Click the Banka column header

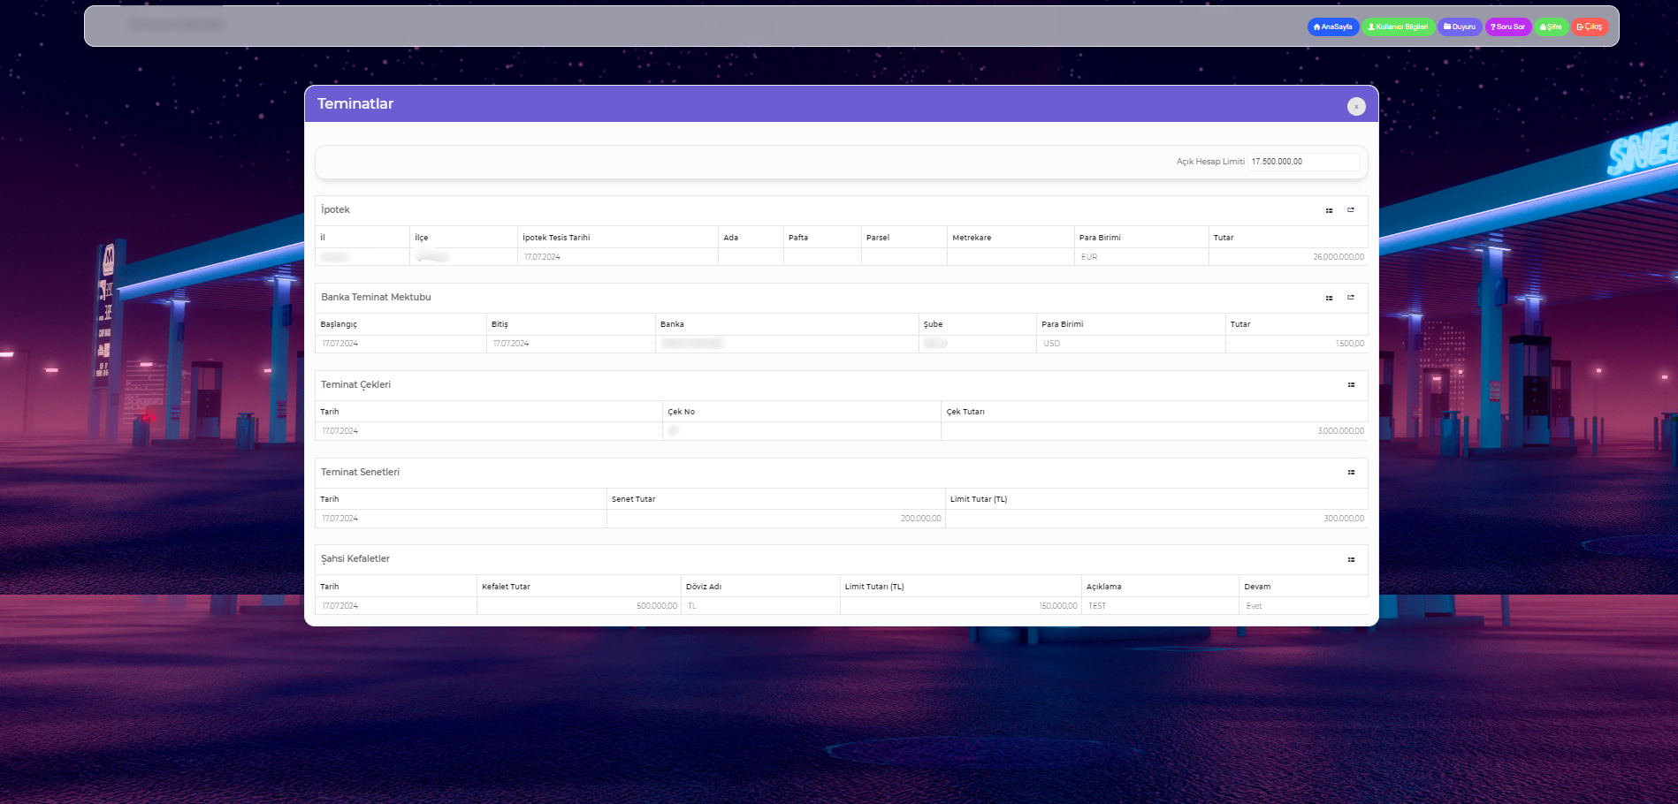(672, 324)
